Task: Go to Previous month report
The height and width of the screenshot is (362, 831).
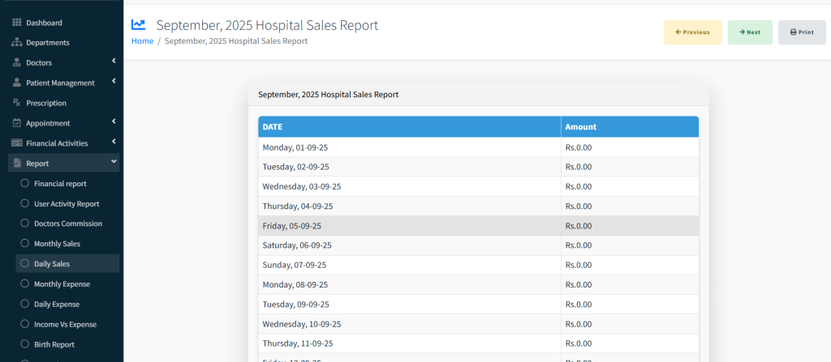Action: (x=692, y=32)
